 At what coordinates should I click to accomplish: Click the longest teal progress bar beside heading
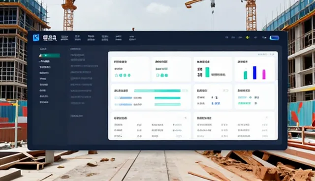tap(157, 90)
